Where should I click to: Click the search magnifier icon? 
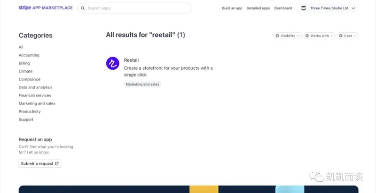83,8
